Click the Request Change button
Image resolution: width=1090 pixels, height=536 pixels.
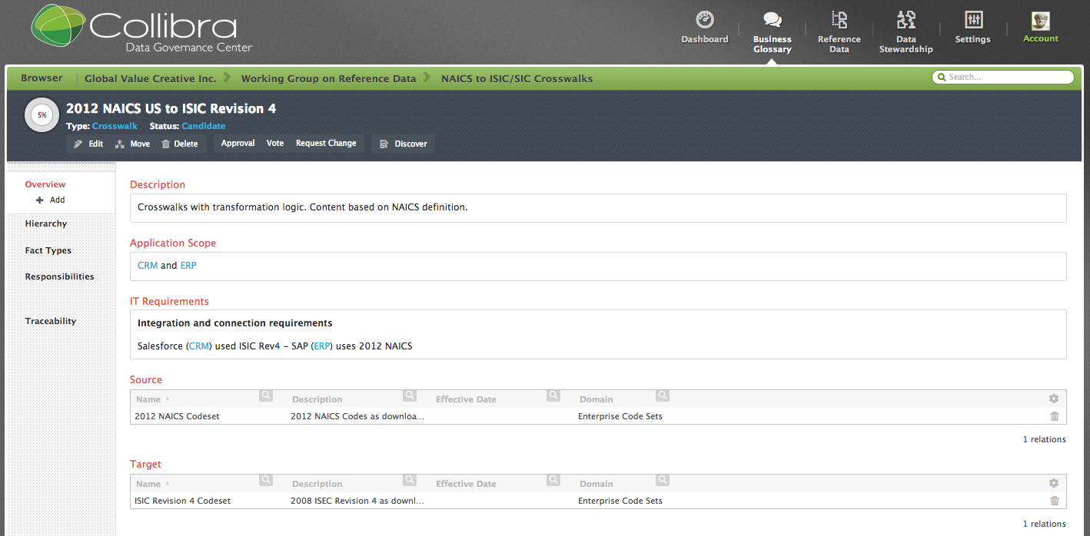click(x=326, y=143)
